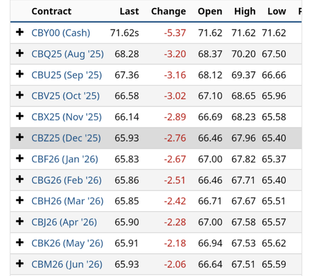This screenshot has width=312, height=276.
Task: Sort by the Change column header
Action: pyautogui.click(x=168, y=12)
